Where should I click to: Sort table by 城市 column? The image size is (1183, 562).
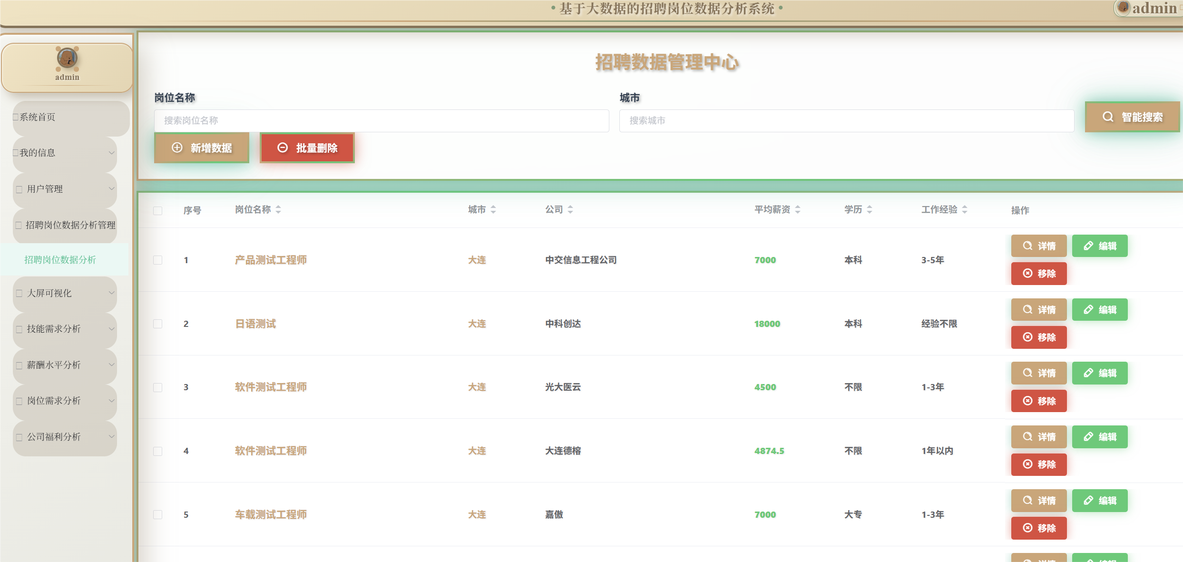coord(493,209)
